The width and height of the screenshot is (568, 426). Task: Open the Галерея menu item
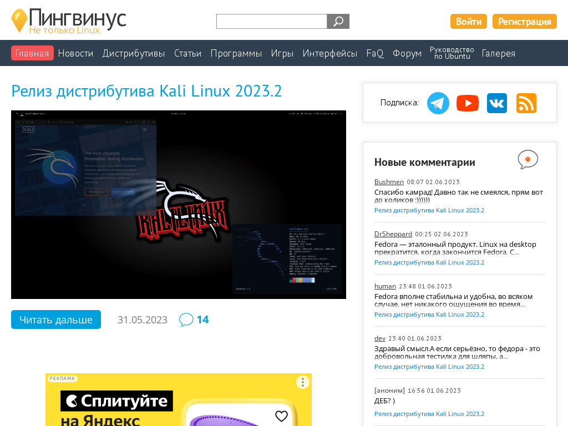(499, 53)
